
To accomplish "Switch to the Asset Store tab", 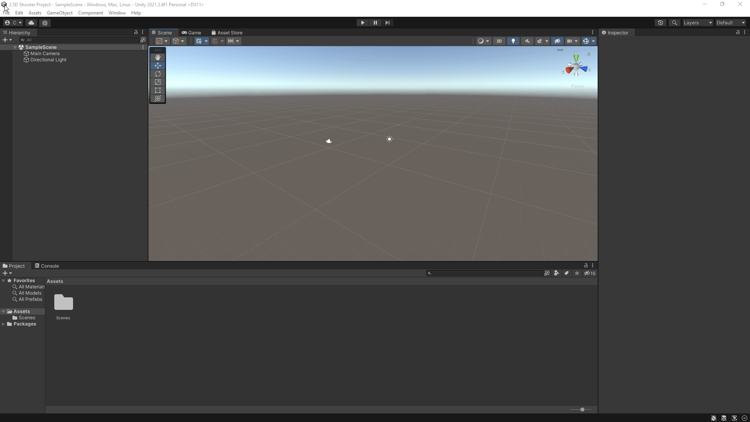I will click(227, 32).
